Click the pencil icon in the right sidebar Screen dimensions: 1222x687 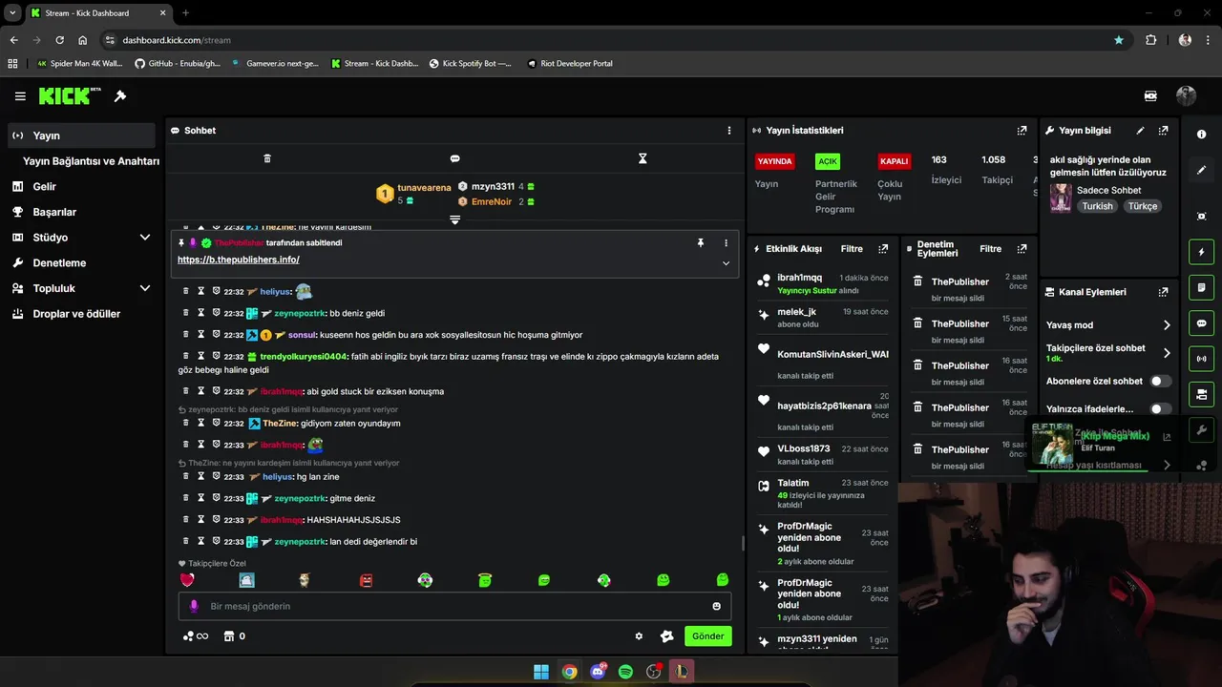1202,170
